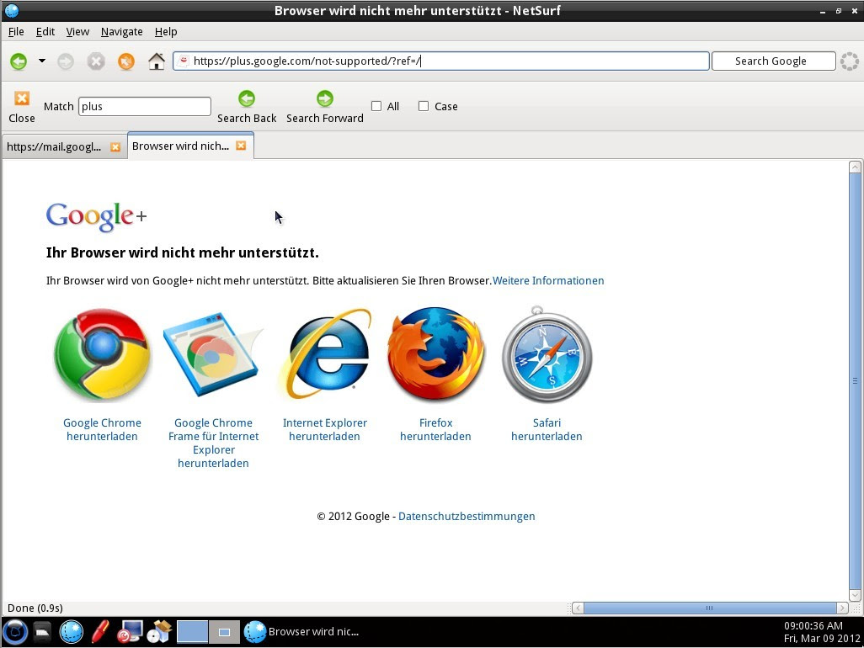The image size is (864, 648).
Task: Open the View menu
Action: tap(77, 31)
